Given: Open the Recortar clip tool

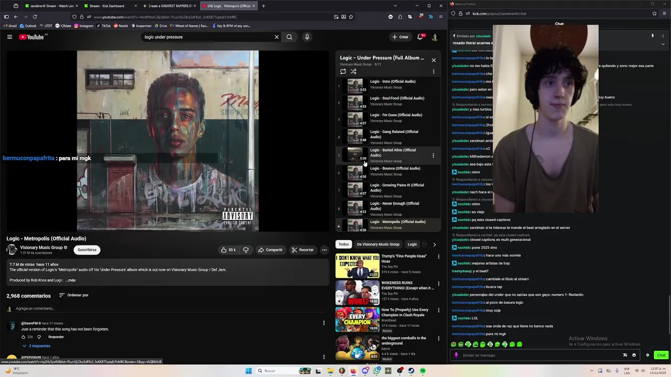Looking at the screenshot, I should coord(302,250).
